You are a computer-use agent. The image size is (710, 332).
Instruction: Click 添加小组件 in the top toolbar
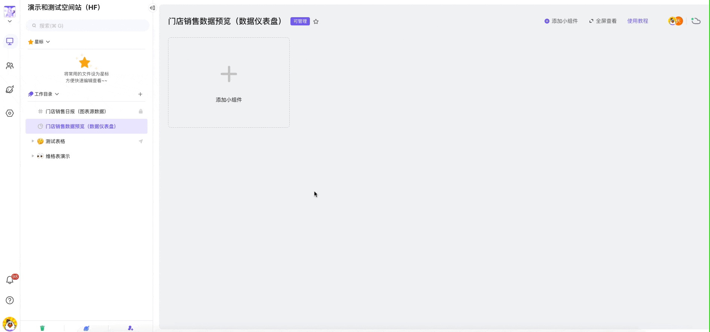point(561,21)
